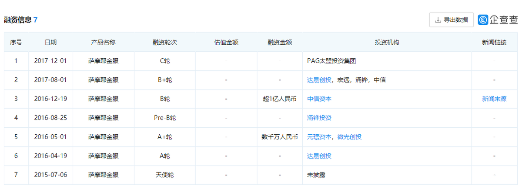Open the 中信资本 investor link
Screen dimensions: 522x189
pos(319,99)
